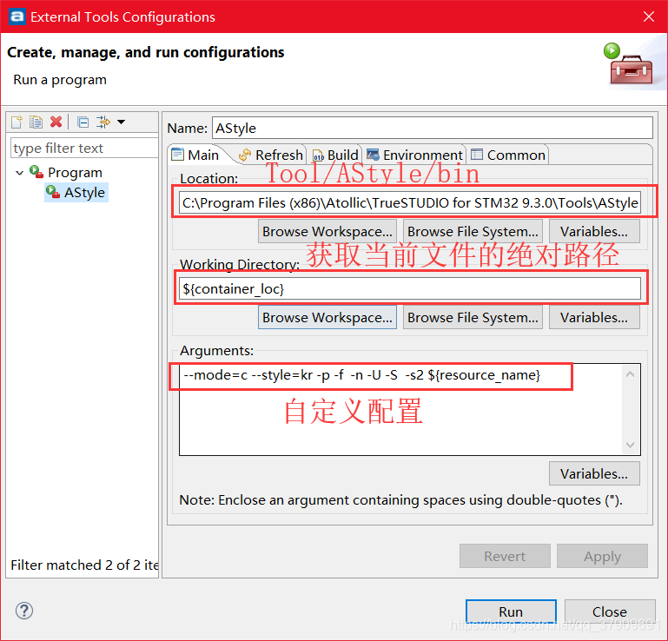Duplicate the selected launch configuration
This screenshot has width=668, height=641.
click(x=36, y=122)
